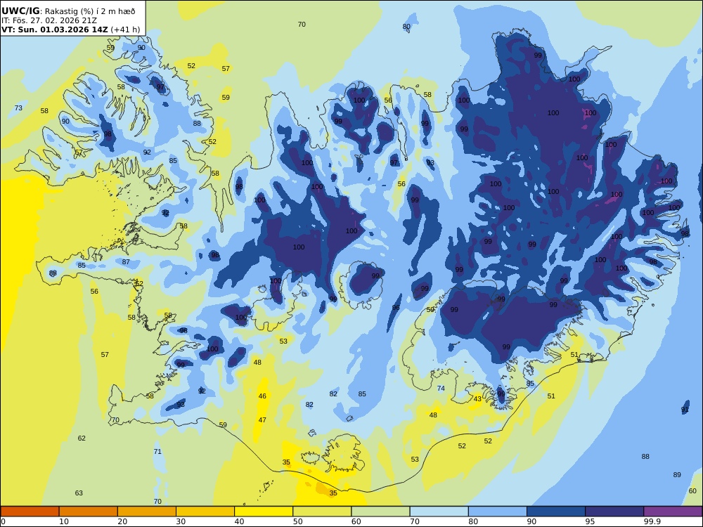Click the map value "46"
Viewport: 703px width, 527px height.
262,396
